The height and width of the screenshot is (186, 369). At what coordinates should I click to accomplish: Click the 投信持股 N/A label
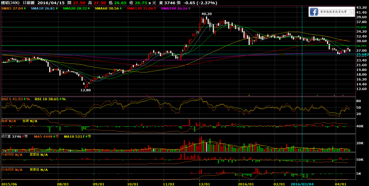12,170
